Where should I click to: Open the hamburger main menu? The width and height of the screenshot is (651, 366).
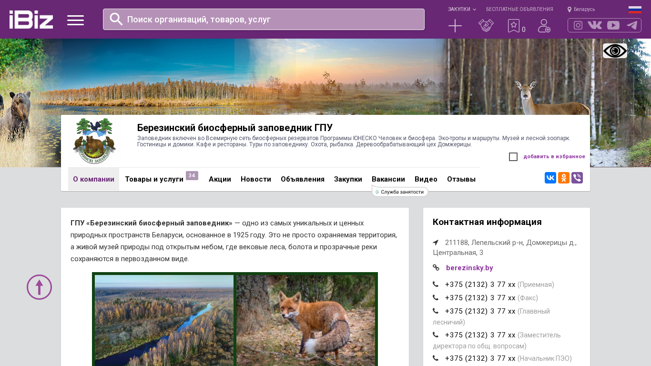pyautogui.click(x=75, y=20)
